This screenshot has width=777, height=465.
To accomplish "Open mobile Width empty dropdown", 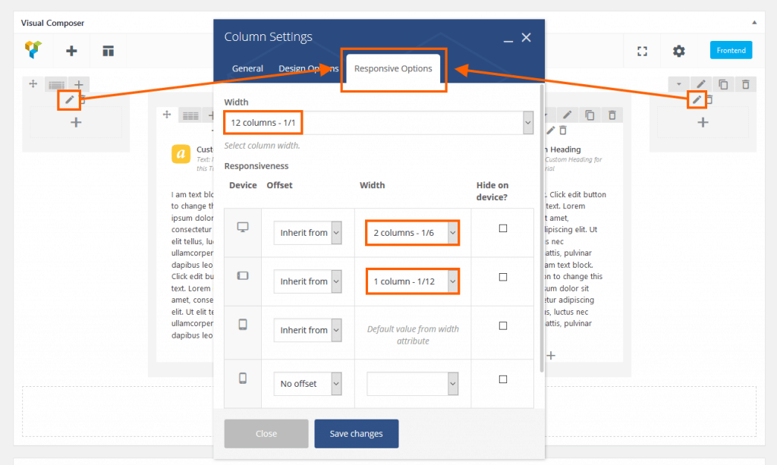I will click(412, 384).
